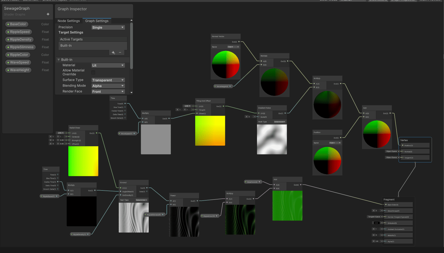Screen dimensions: 444x253
Task: Open the HDR Emission color field on Fragment node
Action: [377, 223]
